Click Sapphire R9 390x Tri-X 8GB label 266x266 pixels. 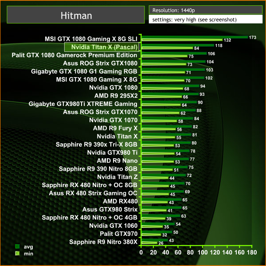click(x=97, y=145)
